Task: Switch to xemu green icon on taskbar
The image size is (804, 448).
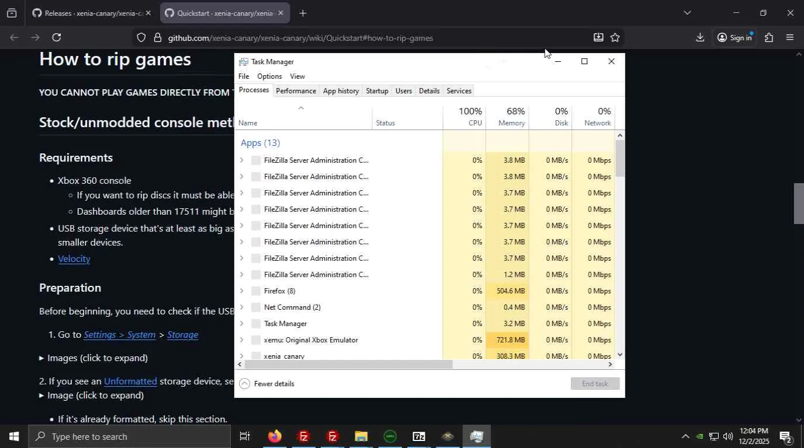Action: pyautogui.click(x=390, y=436)
